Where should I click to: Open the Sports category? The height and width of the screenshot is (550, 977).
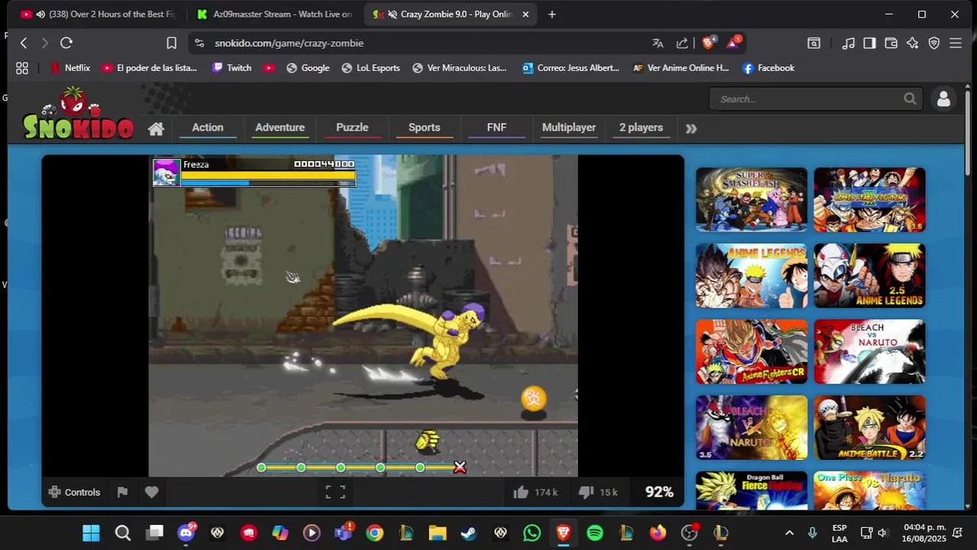pos(424,128)
